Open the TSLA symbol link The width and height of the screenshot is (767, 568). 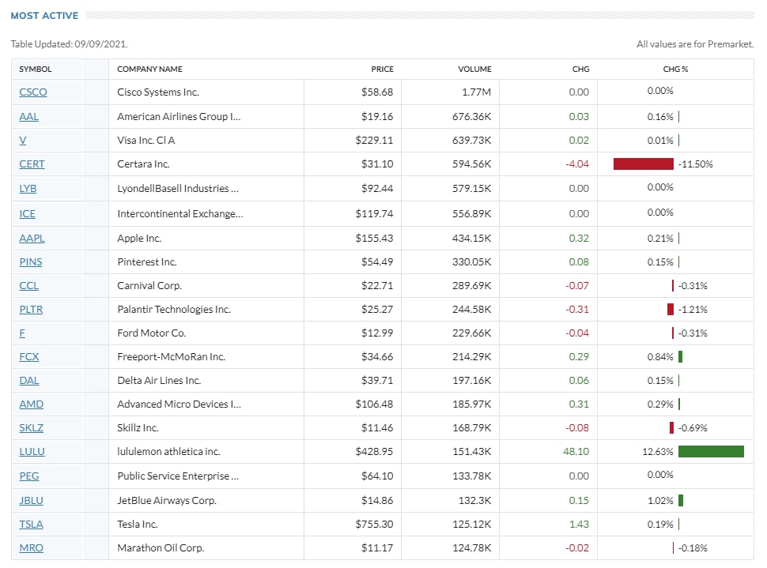click(x=32, y=524)
